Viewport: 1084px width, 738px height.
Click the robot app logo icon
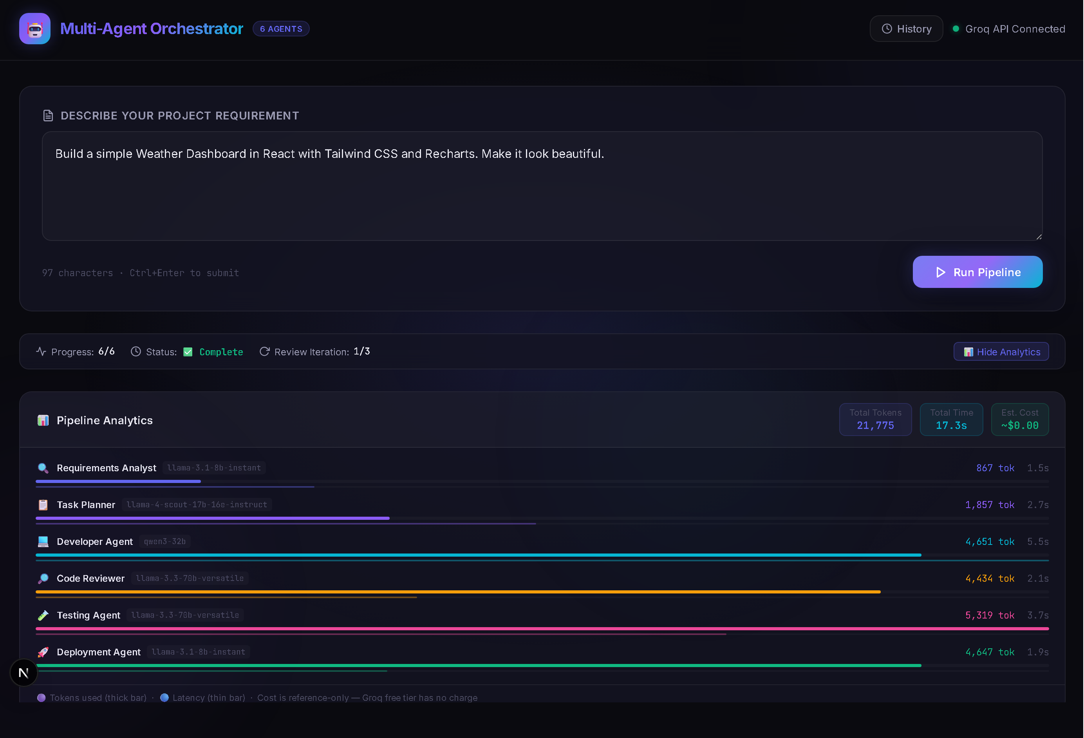coord(34,29)
